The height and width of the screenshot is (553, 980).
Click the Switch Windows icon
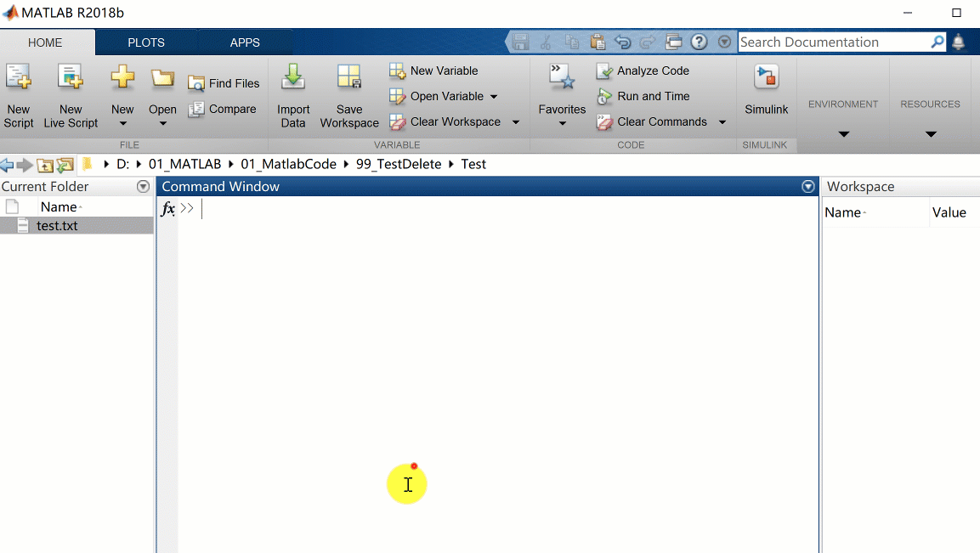[673, 42]
